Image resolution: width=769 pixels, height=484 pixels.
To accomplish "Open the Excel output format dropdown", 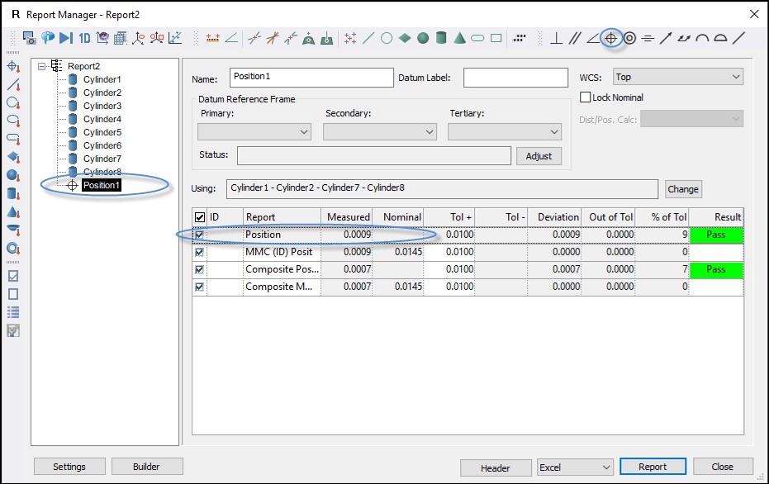I will click(574, 467).
